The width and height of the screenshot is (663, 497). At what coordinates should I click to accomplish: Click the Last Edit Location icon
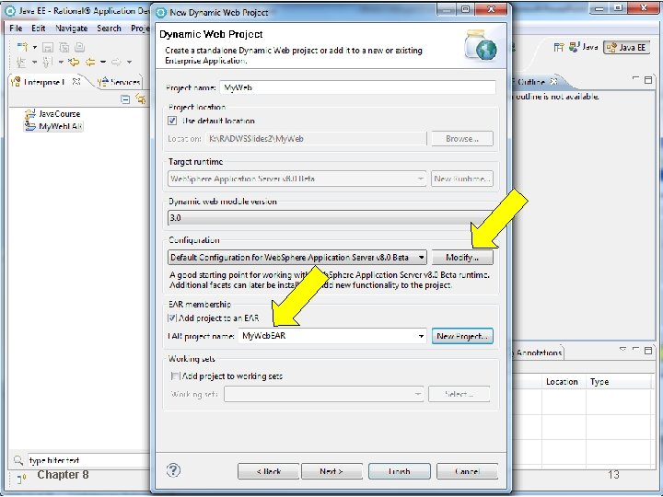74,63
